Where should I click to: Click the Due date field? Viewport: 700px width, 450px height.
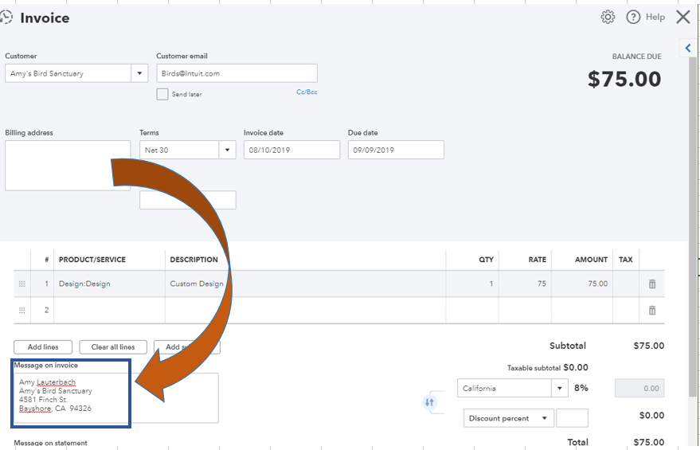click(x=396, y=150)
